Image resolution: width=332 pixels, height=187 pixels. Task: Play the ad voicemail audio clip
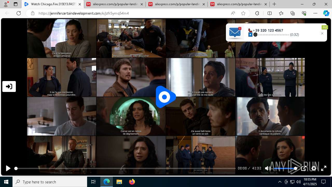pyautogui.click(x=250, y=35)
